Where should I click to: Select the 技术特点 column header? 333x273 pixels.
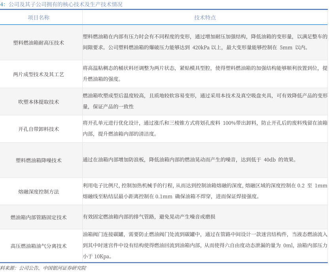(x=205, y=18)
